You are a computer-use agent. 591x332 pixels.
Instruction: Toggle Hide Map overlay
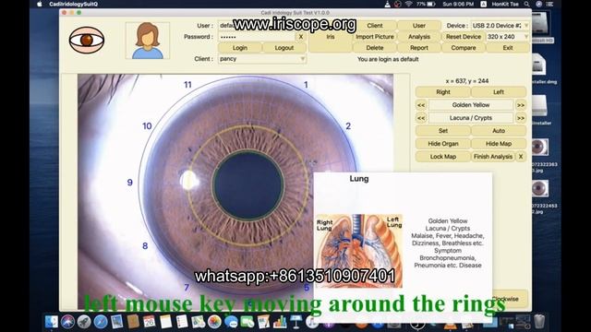pyautogui.click(x=499, y=144)
